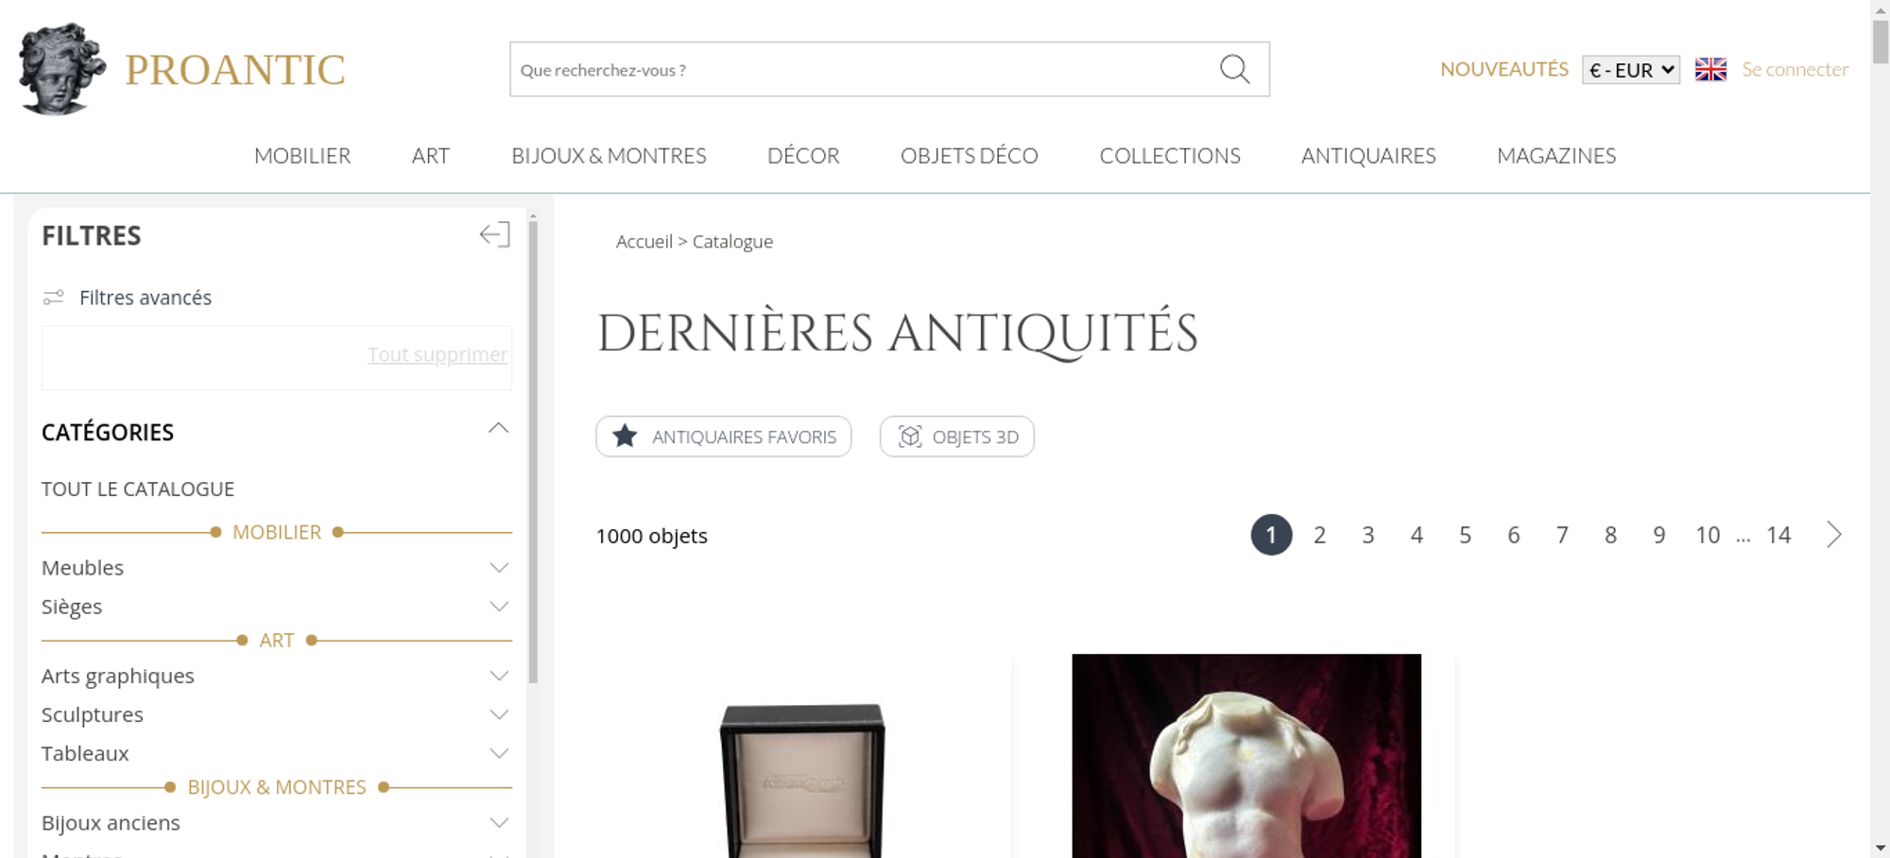Open the Bijoux & Montres menu
Image resolution: width=1890 pixels, height=858 pixels.
point(609,155)
